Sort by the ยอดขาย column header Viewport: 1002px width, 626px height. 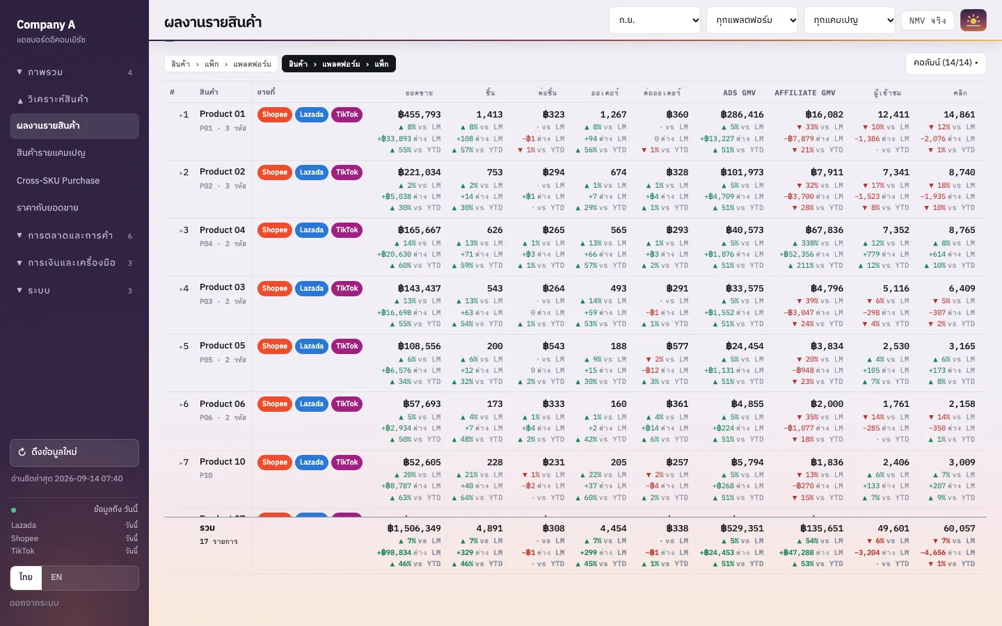pyautogui.click(x=419, y=93)
